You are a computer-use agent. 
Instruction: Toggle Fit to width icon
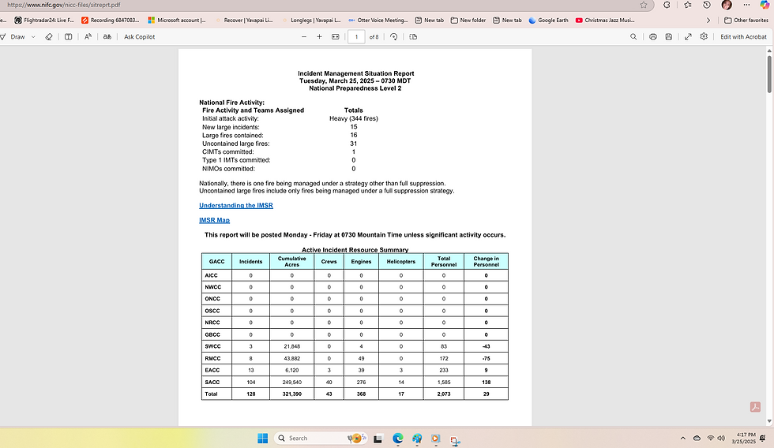[336, 37]
